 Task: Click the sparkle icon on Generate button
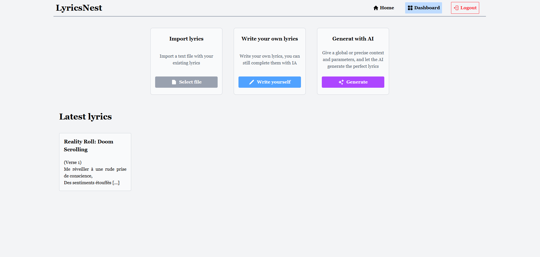tap(341, 82)
